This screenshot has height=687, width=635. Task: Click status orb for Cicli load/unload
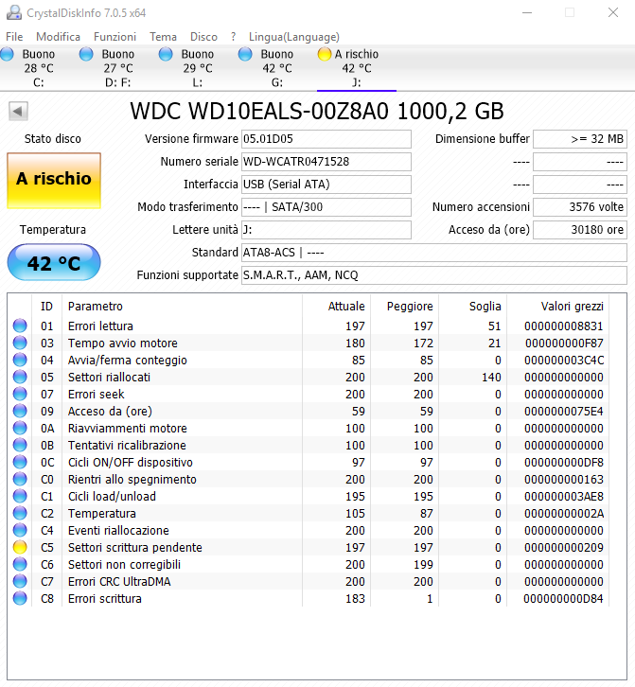(20, 496)
